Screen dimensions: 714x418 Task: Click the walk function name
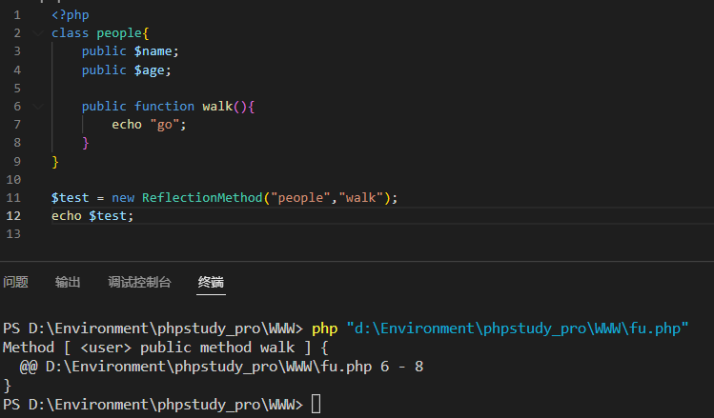click(x=217, y=106)
